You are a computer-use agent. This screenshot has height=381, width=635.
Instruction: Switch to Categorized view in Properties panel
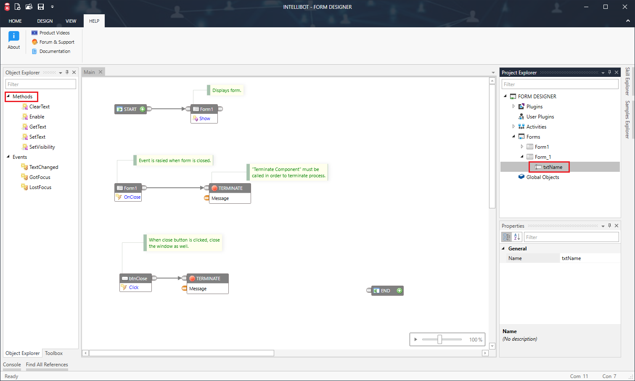(x=506, y=236)
